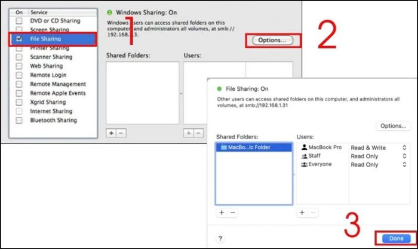
Task: Select Web Sharing in the service list
Action: point(46,66)
